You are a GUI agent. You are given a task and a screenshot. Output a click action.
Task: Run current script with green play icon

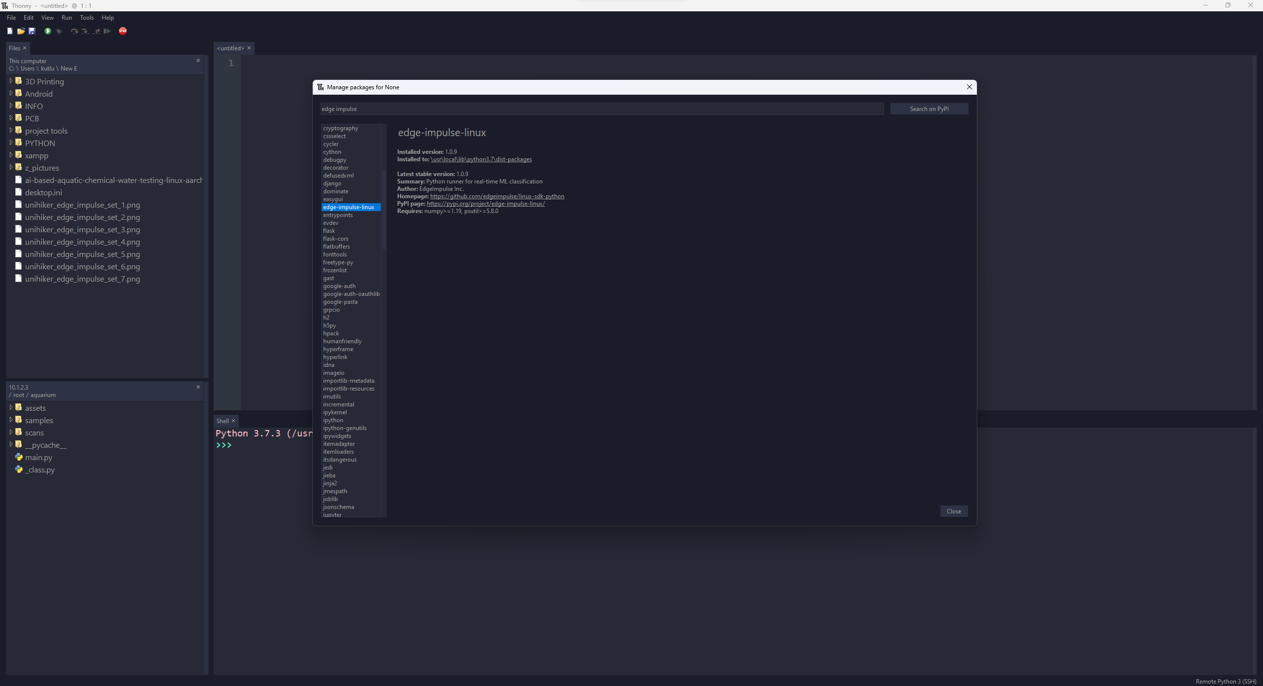[x=48, y=31]
